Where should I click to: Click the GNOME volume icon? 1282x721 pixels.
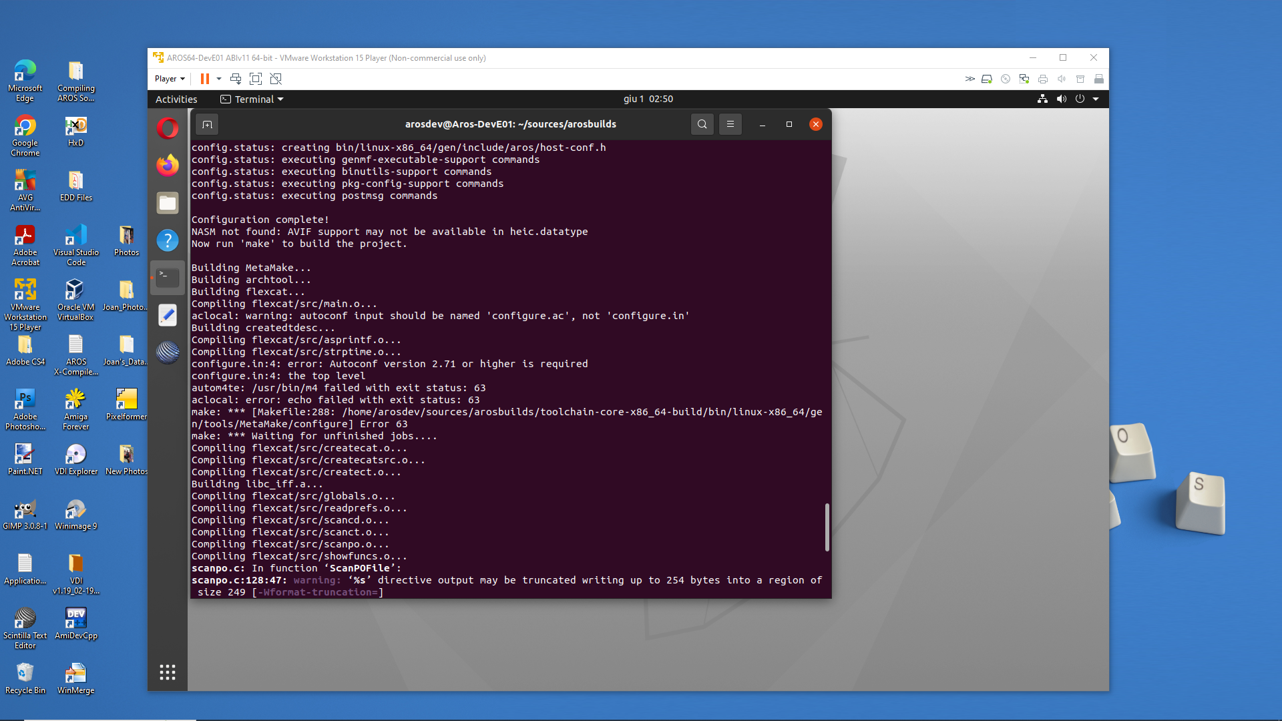pyautogui.click(x=1061, y=99)
